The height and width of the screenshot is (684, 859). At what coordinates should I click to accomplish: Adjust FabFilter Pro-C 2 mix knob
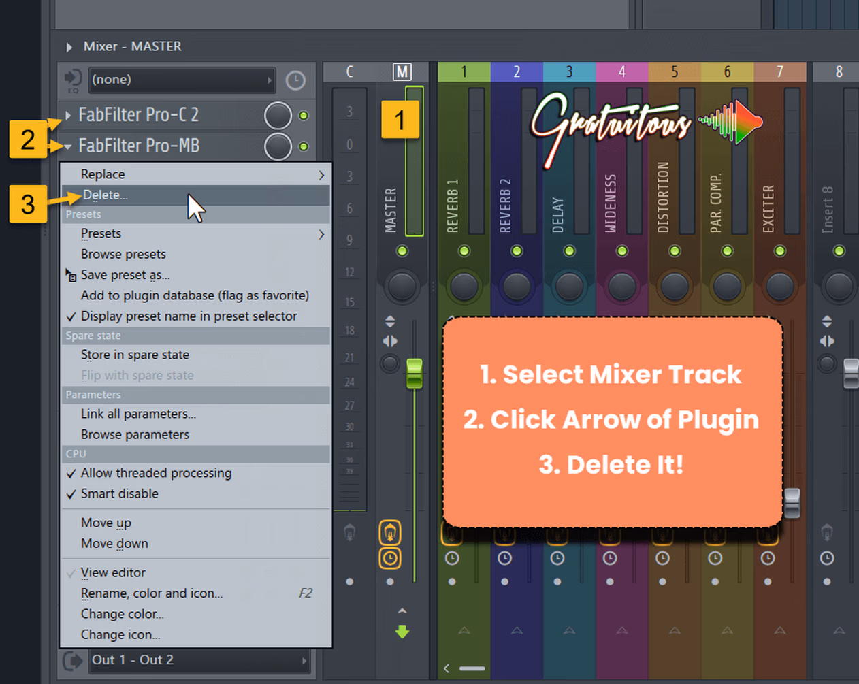point(278,116)
